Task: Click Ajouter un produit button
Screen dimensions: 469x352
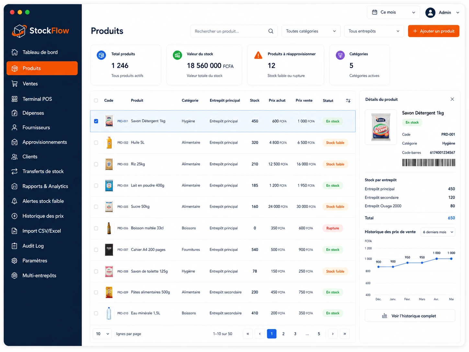Action: coord(434,31)
